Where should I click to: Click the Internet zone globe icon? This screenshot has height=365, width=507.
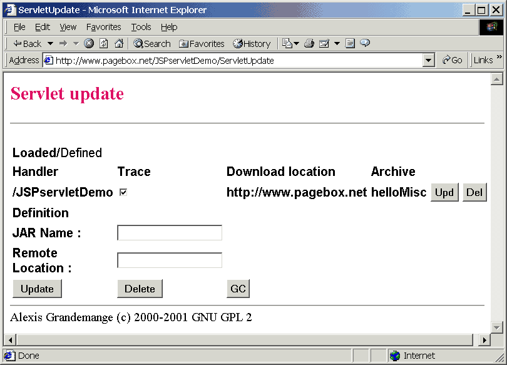coord(395,356)
